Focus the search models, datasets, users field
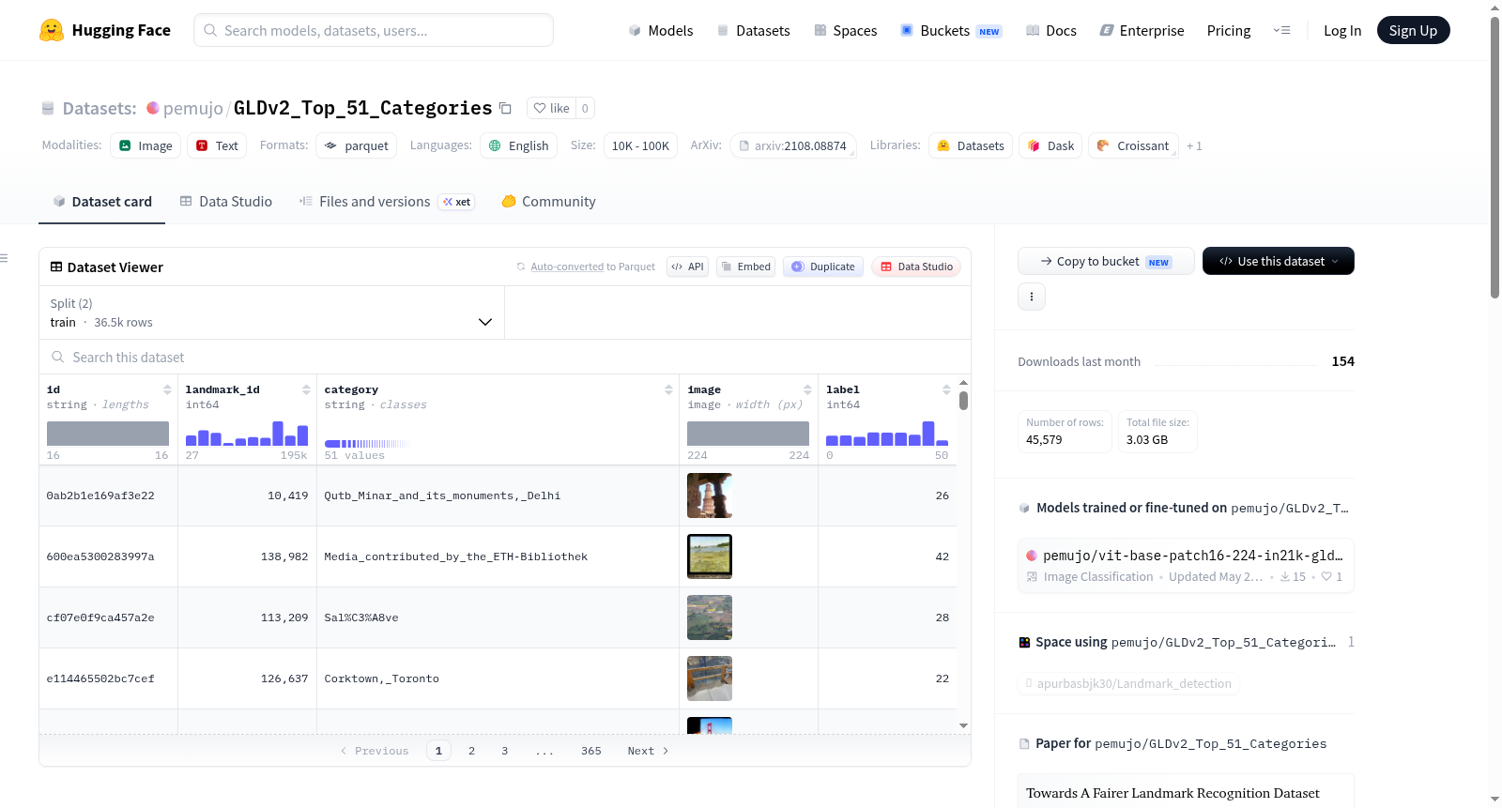Screen dimensions: 1502x808 [x=374, y=30]
